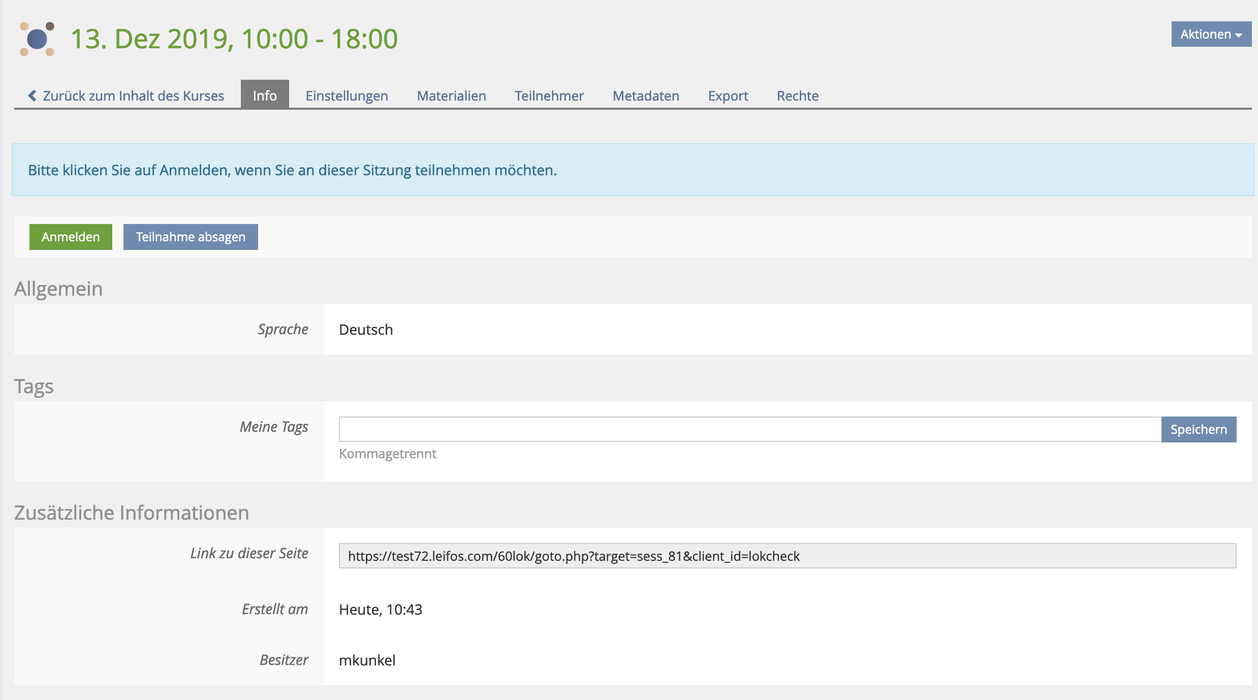This screenshot has width=1258, height=700.
Task: Open the Aktionen dropdown menu
Action: point(1211,34)
